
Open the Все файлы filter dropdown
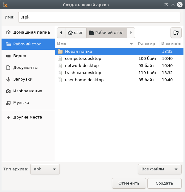pyautogui.click(x=159, y=169)
